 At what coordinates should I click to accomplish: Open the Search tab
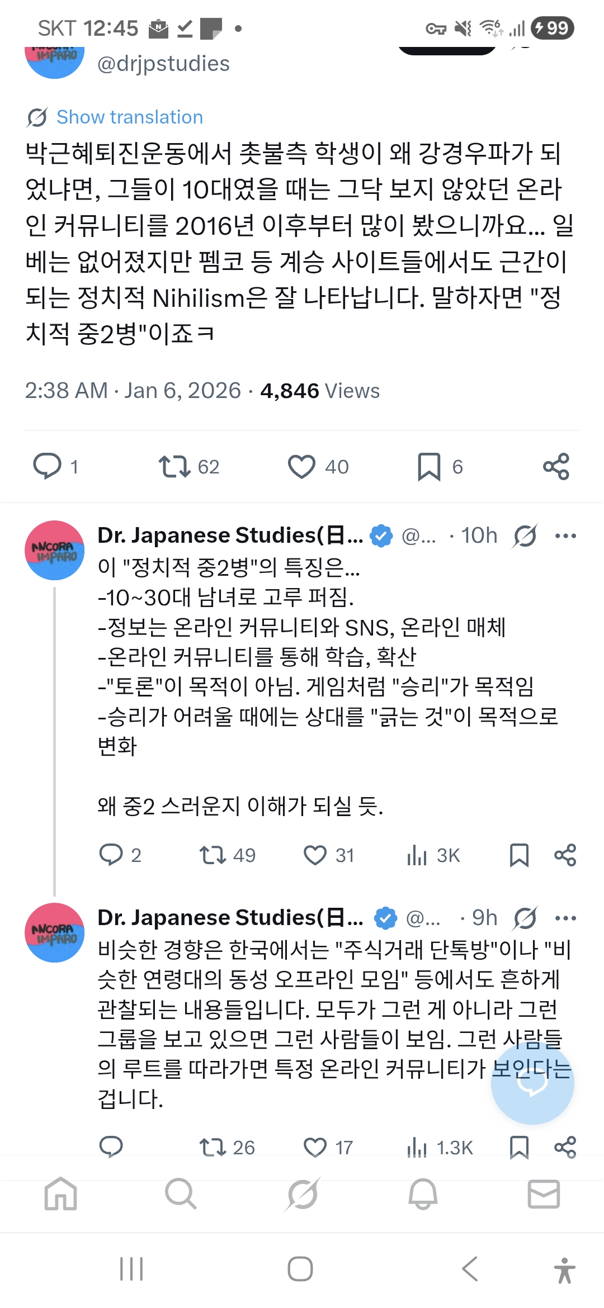(x=181, y=1194)
